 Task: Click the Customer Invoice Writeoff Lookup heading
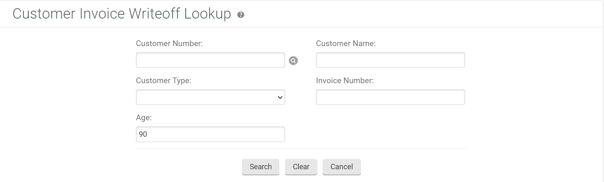122,14
